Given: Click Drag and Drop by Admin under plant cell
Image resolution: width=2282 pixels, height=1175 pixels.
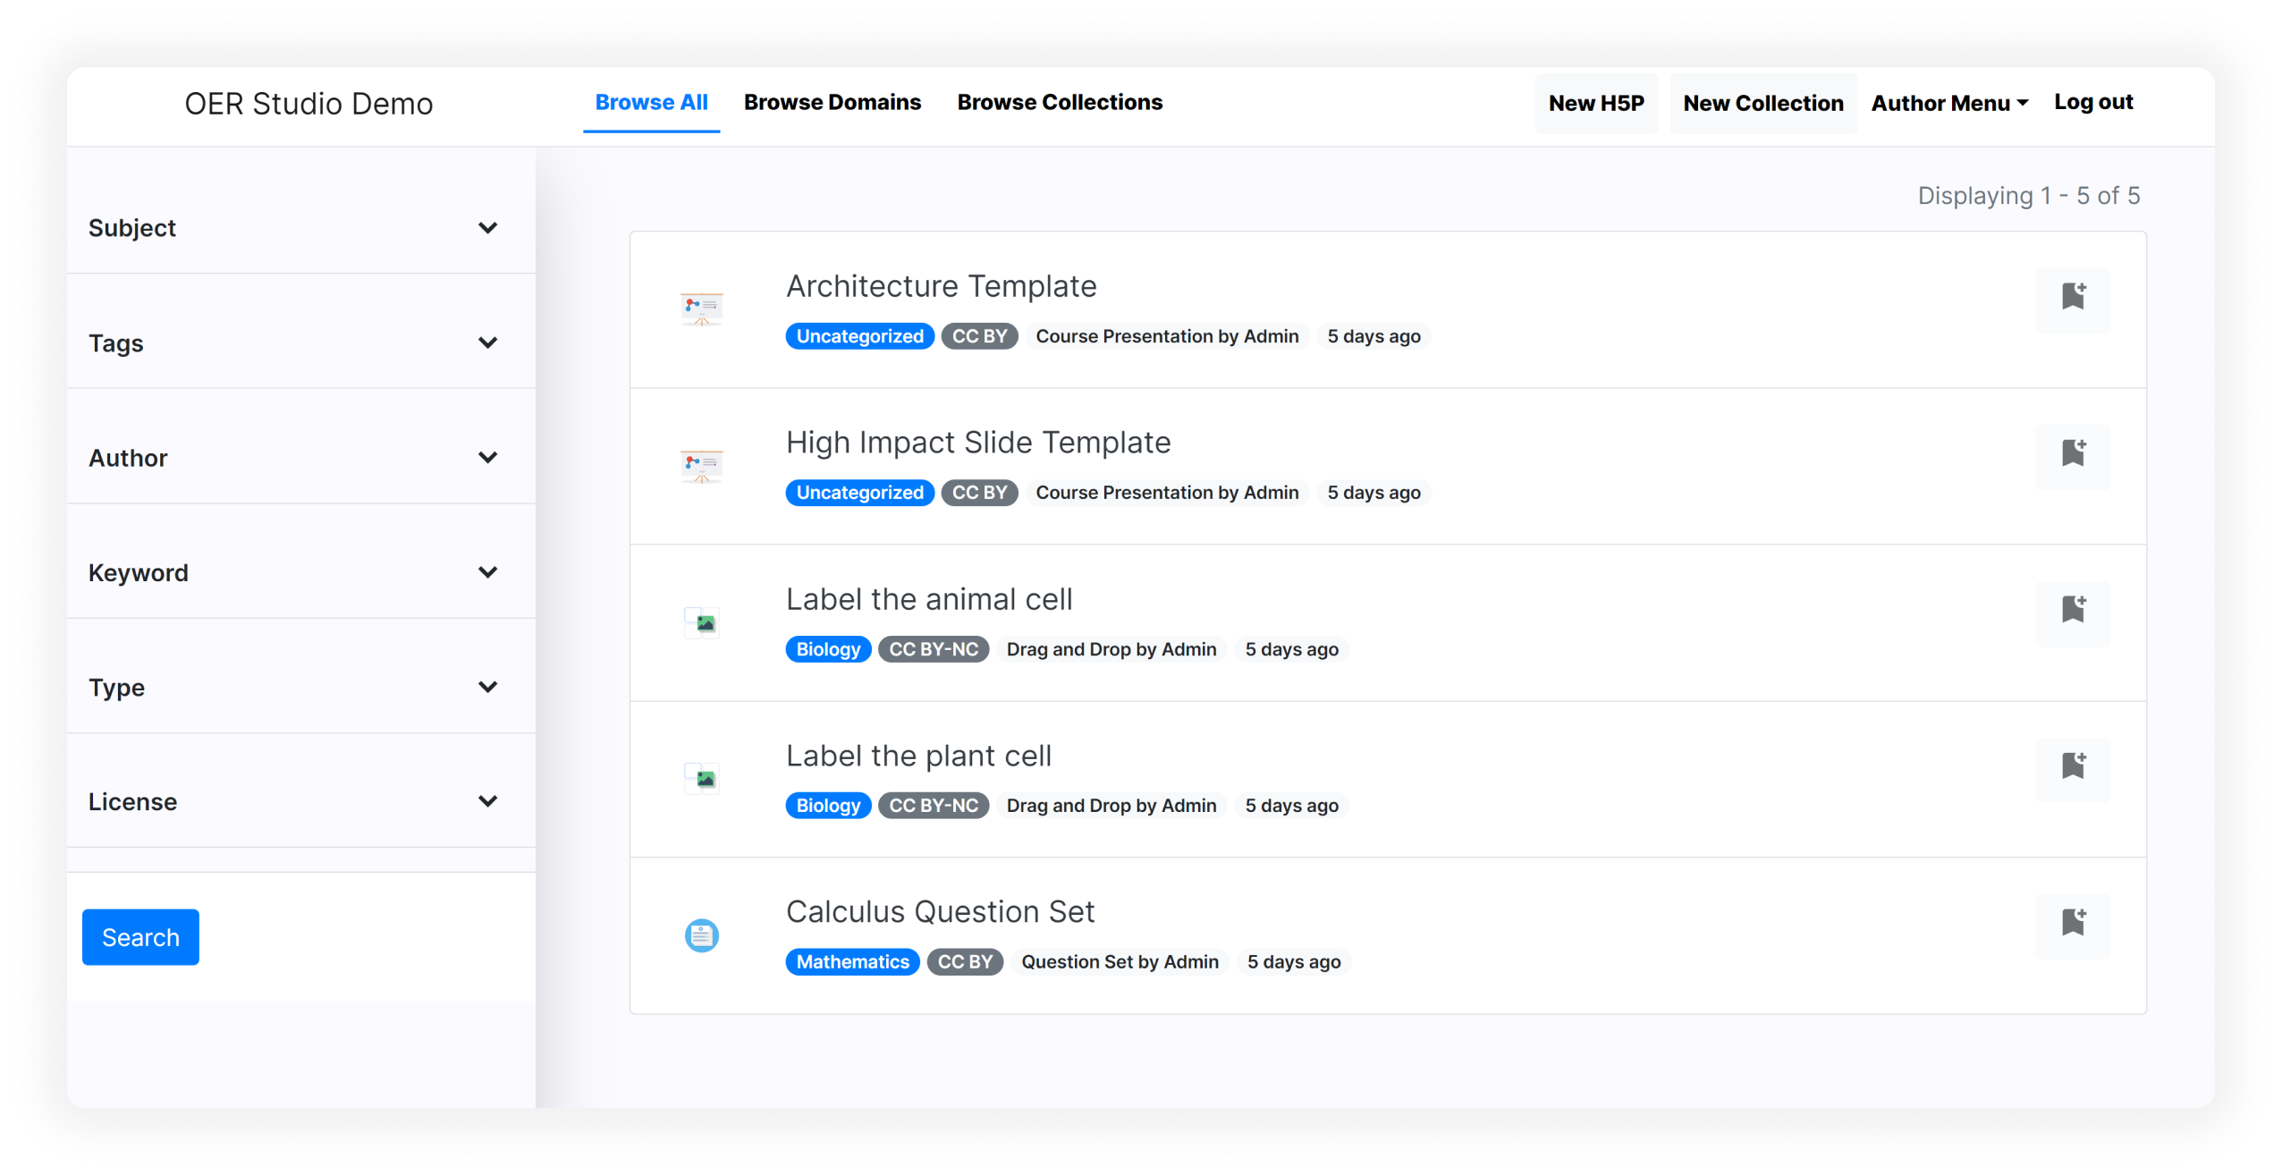Looking at the screenshot, I should (x=1111, y=806).
